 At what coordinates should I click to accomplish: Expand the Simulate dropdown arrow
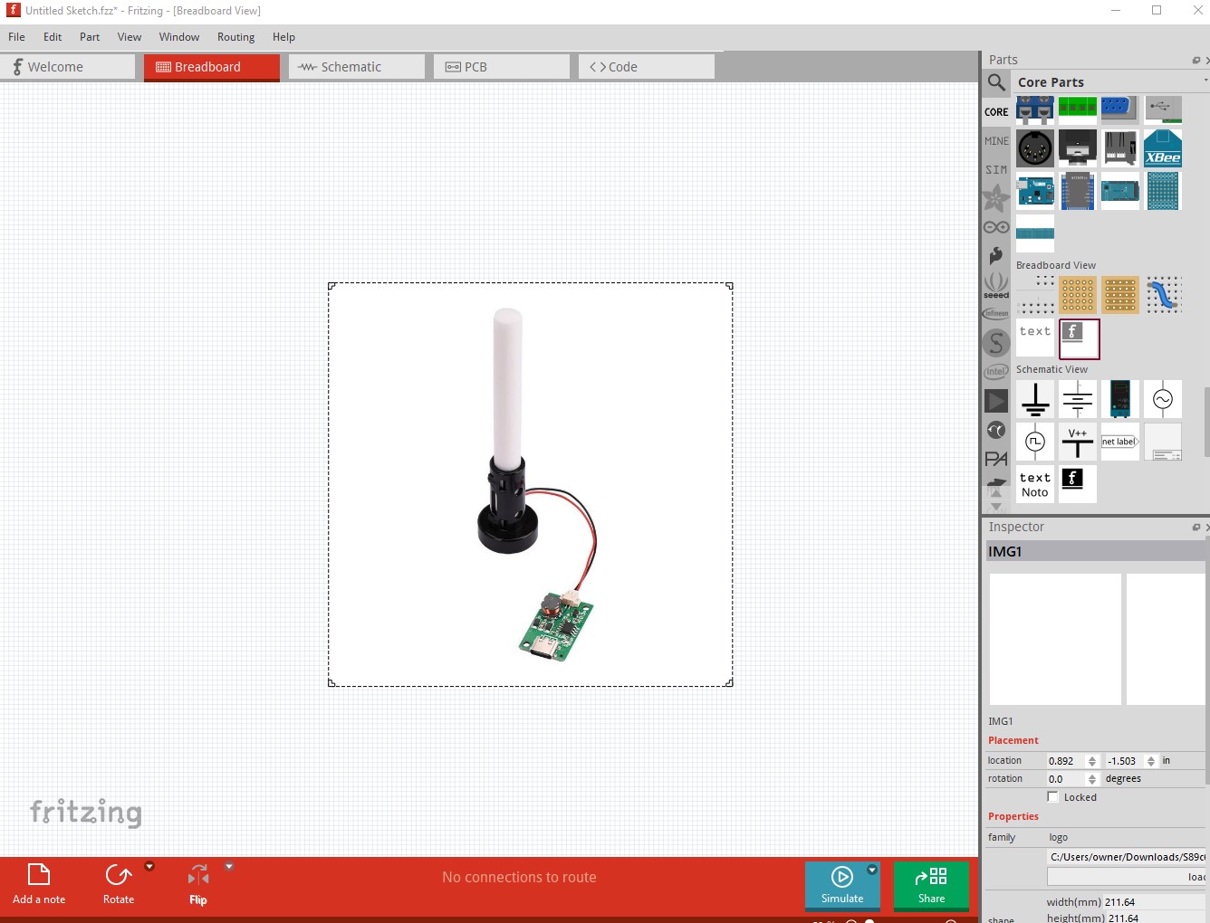(871, 871)
